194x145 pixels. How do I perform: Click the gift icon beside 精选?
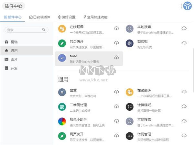[6, 42]
